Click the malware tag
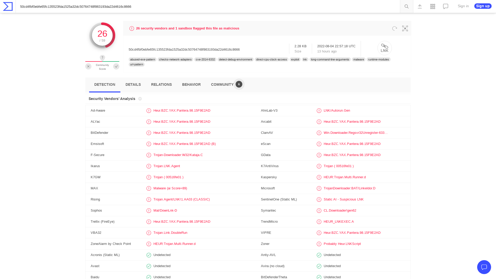The width and height of the screenshot is (496, 279). point(358,59)
